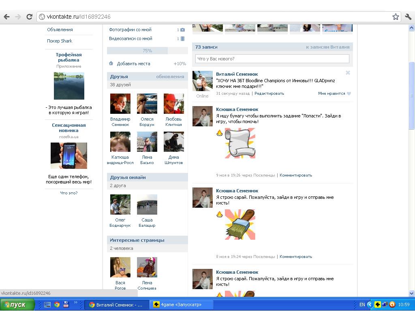Click the Редактировать link on the post
415x311 pixels.
tap(269, 94)
